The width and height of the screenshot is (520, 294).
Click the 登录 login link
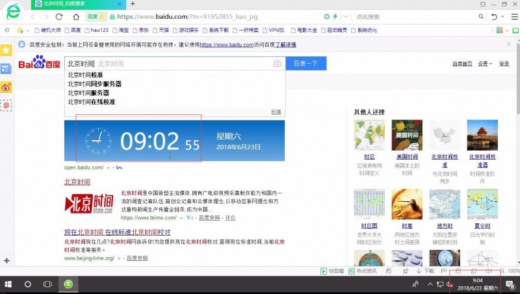(x=504, y=64)
